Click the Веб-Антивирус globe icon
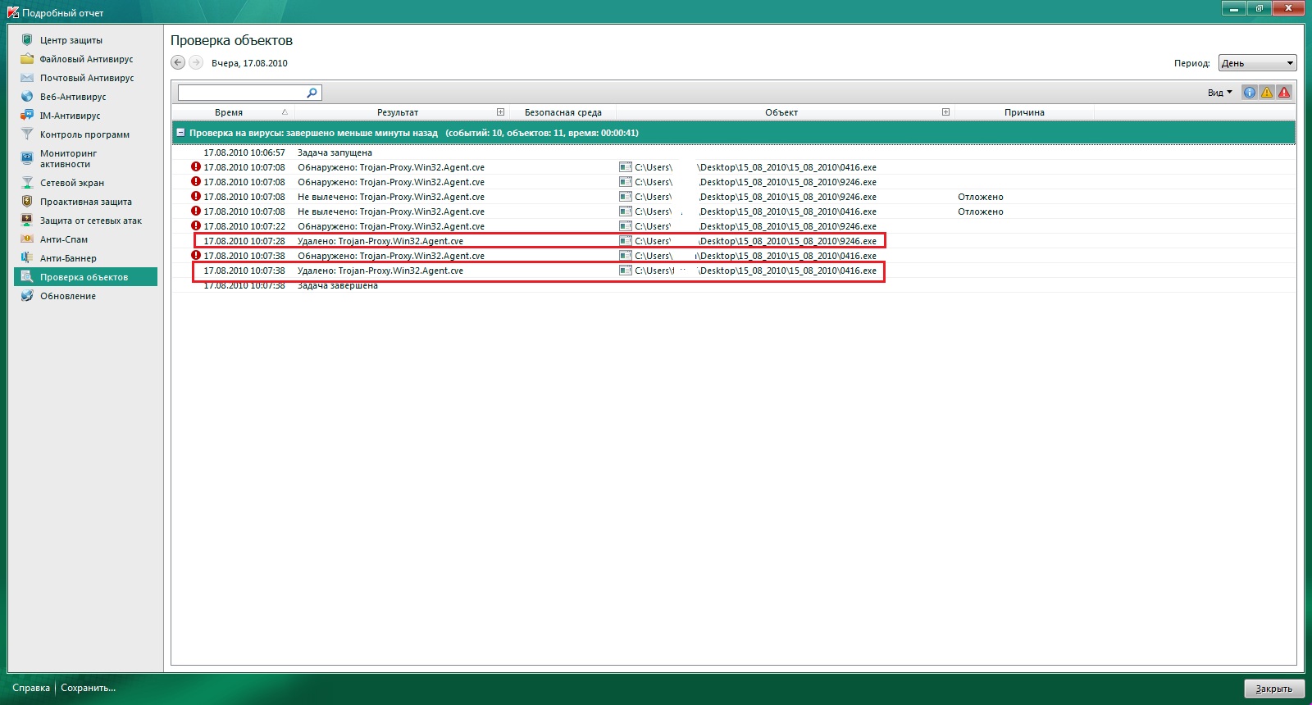The height and width of the screenshot is (705, 1312). click(27, 96)
